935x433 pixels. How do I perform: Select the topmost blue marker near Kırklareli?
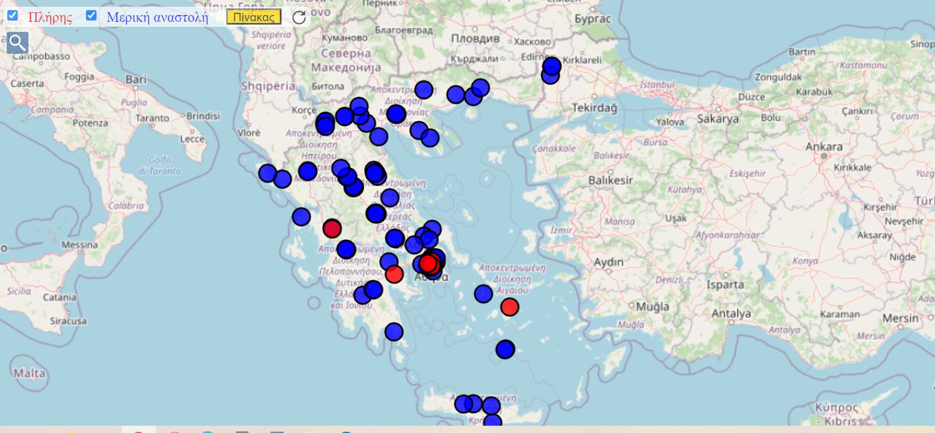click(552, 65)
